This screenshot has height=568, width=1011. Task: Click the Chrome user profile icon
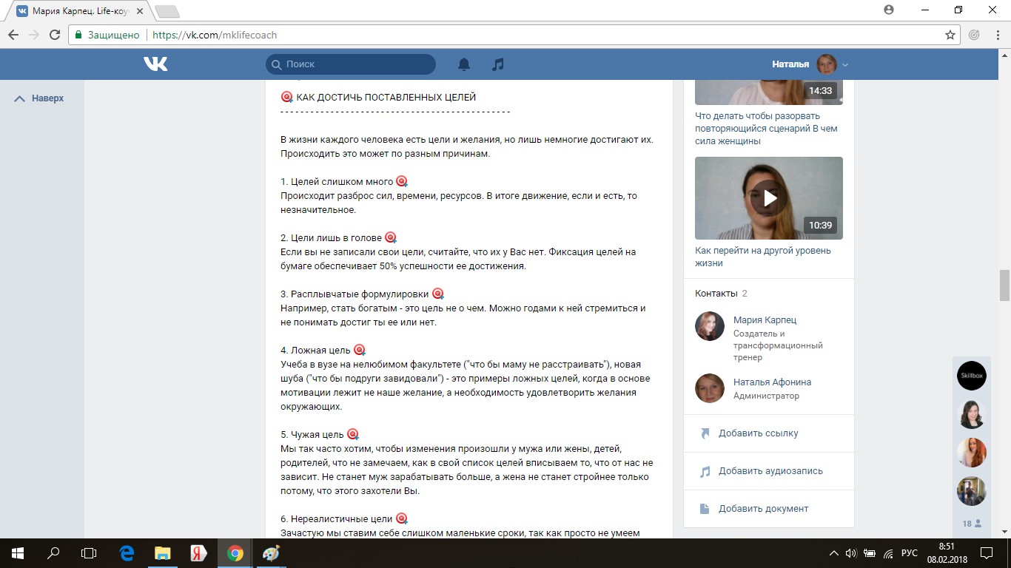(x=889, y=10)
